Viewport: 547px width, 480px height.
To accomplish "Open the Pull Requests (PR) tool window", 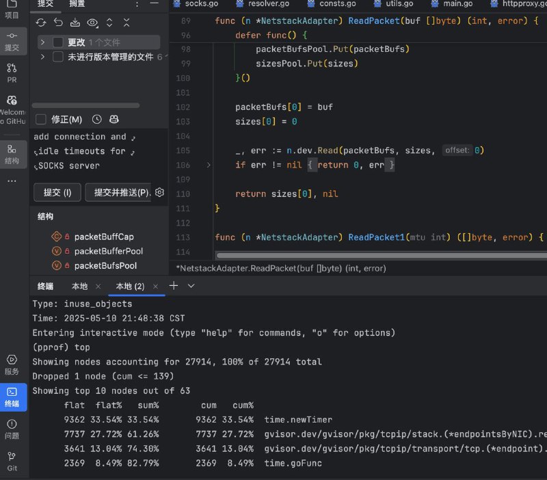I will [12, 73].
